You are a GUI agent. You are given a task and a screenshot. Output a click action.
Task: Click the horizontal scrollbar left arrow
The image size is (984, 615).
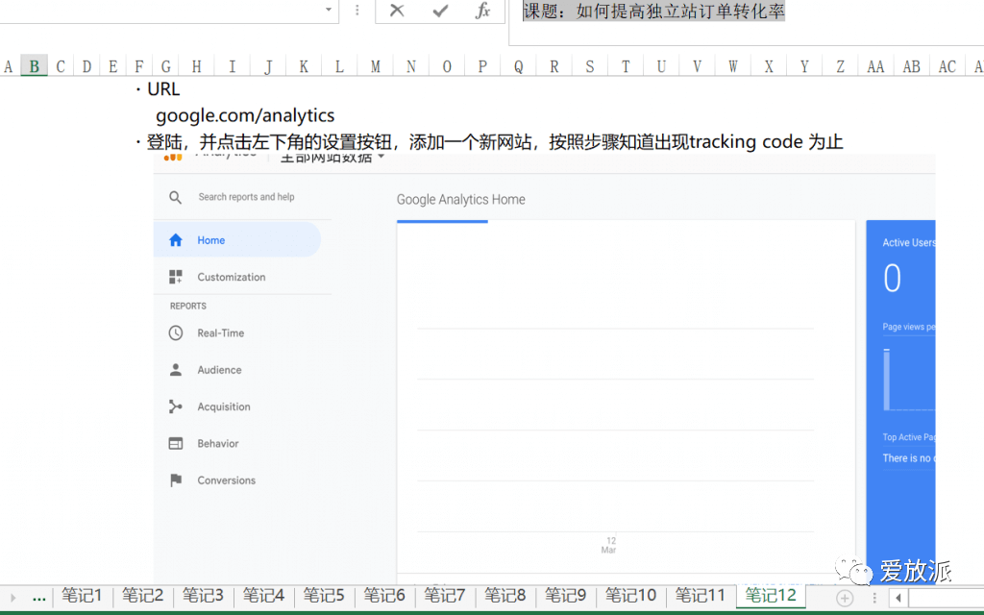(898, 598)
